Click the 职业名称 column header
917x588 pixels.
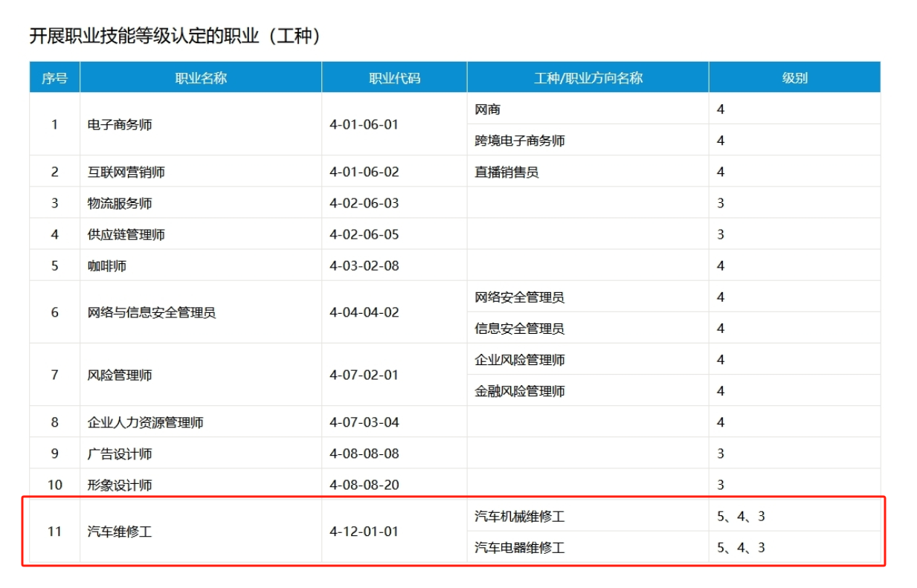tap(201, 78)
